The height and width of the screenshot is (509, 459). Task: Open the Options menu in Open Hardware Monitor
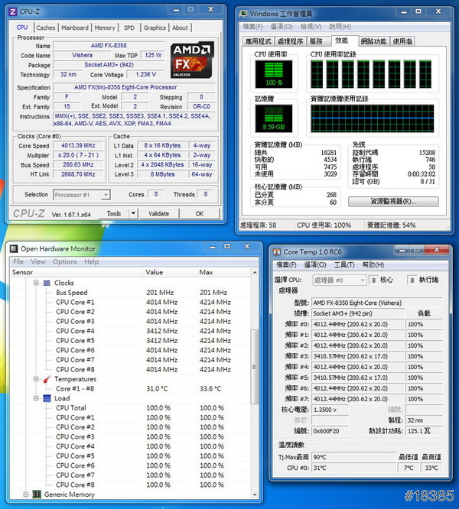(65, 261)
